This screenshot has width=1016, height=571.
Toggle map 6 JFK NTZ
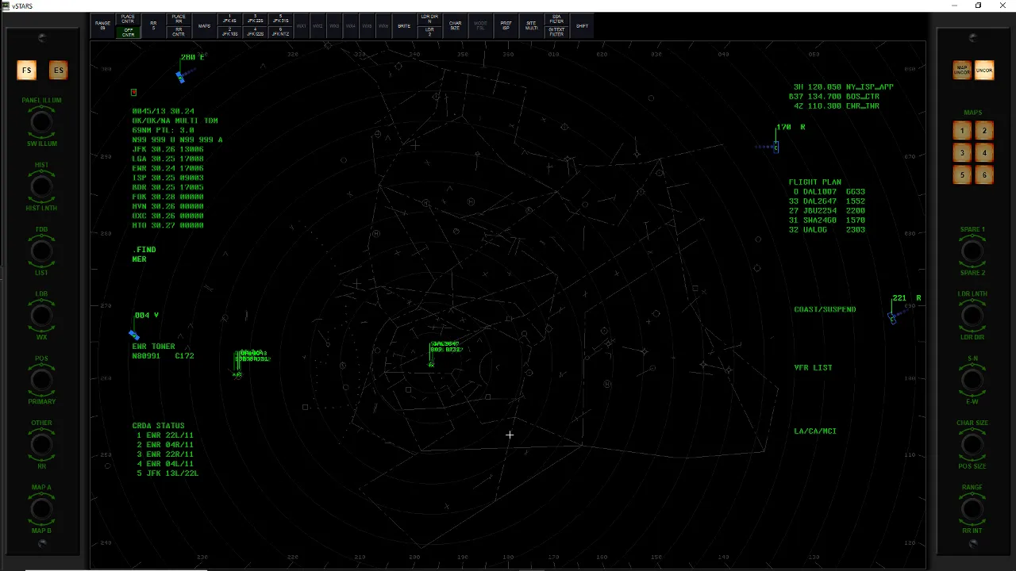coord(280,32)
